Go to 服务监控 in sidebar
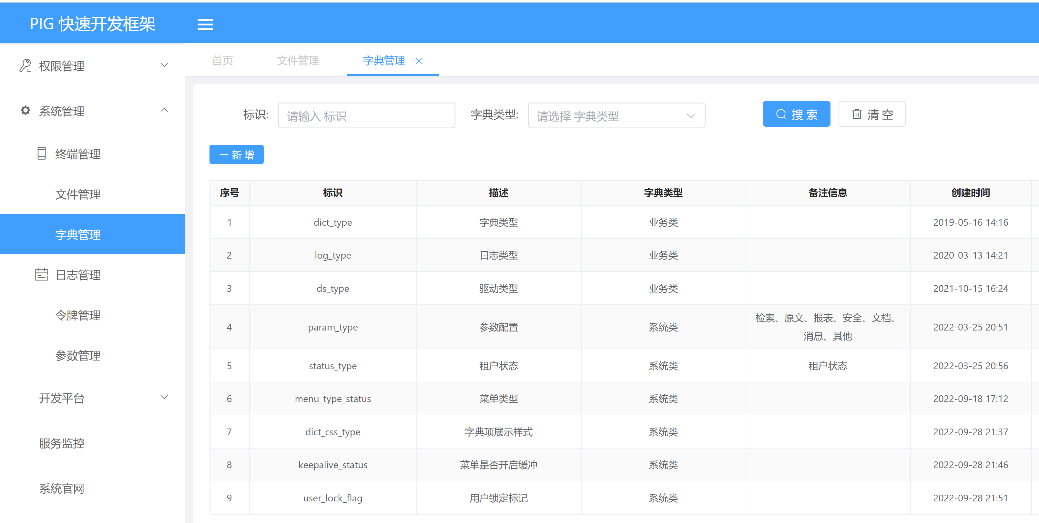This screenshot has width=1039, height=523. pyautogui.click(x=62, y=443)
